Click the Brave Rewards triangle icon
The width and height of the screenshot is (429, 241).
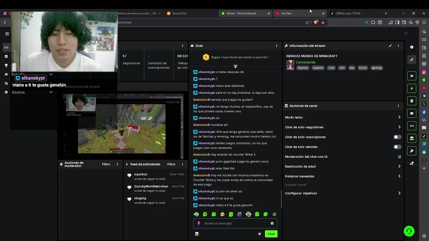(x=323, y=22)
